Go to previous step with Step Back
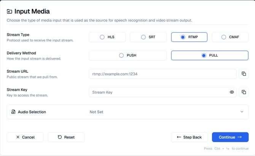255x156 pixels. tap(189, 137)
